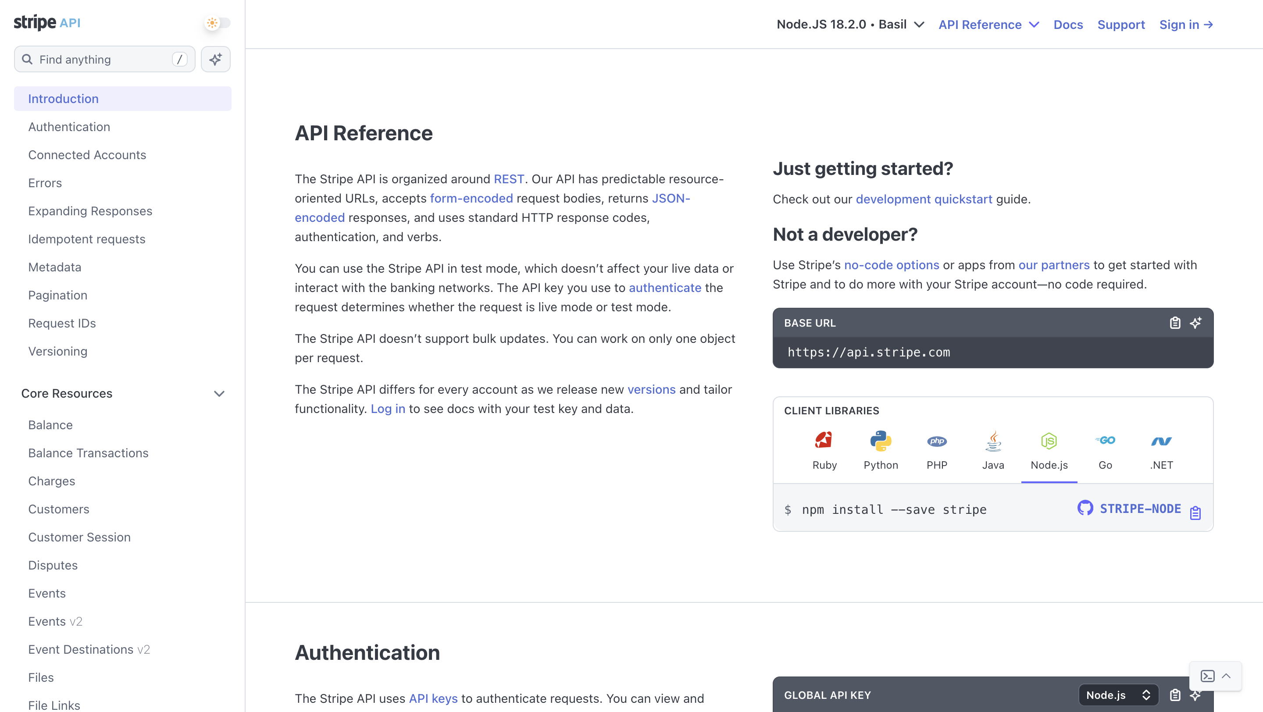Open the Docs menu item
This screenshot has width=1263, height=712.
pyautogui.click(x=1068, y=25)
